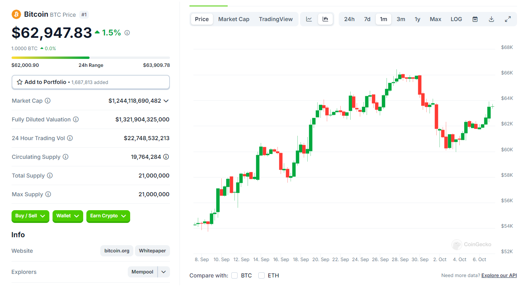Select the Price chart tab
Image resolution: width=527 pixels, height=287 pixels.
tap(202, 19)
